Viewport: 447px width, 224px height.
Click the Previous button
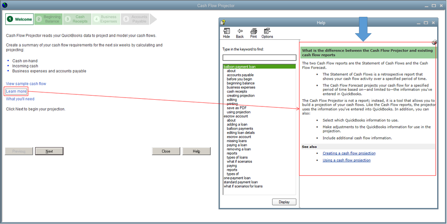tap(19, 151)
